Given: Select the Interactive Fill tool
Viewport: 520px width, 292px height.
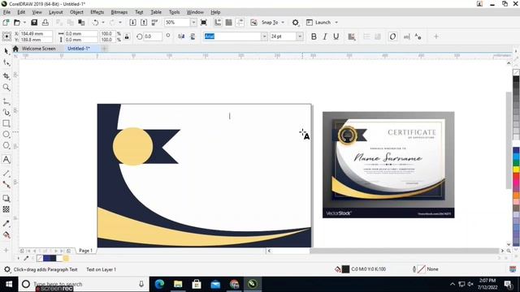Looking at the screenshot, I should (x=6, y=235).
